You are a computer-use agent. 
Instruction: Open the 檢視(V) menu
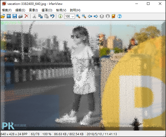click(x=61, y=10)
